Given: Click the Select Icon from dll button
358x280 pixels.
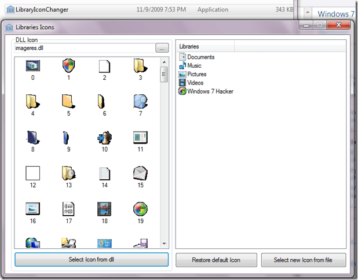Looking at the screenshot, I should 92,260.
